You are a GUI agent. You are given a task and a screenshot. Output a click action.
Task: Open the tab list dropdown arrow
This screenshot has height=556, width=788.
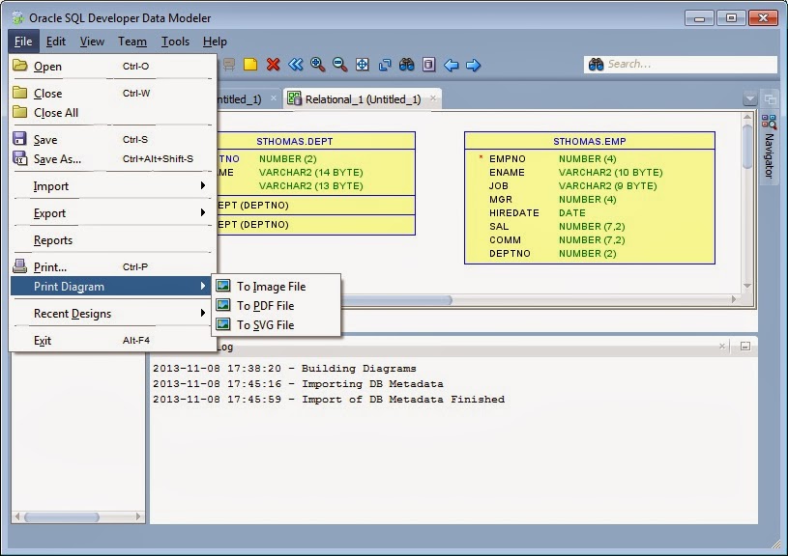click(x=749, y=98)
